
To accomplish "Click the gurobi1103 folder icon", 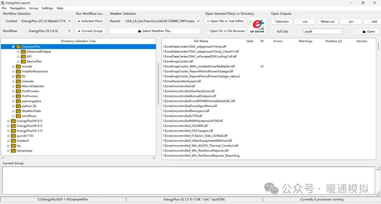I will click(x=13, y=136).
